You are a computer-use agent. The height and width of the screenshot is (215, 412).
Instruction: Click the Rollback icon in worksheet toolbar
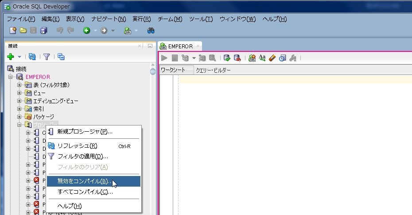point(237,58)
